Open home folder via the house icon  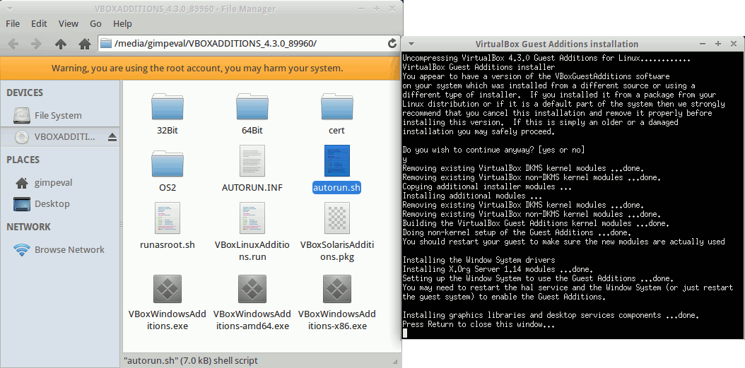pyautogui.click(x=85, y=44)
